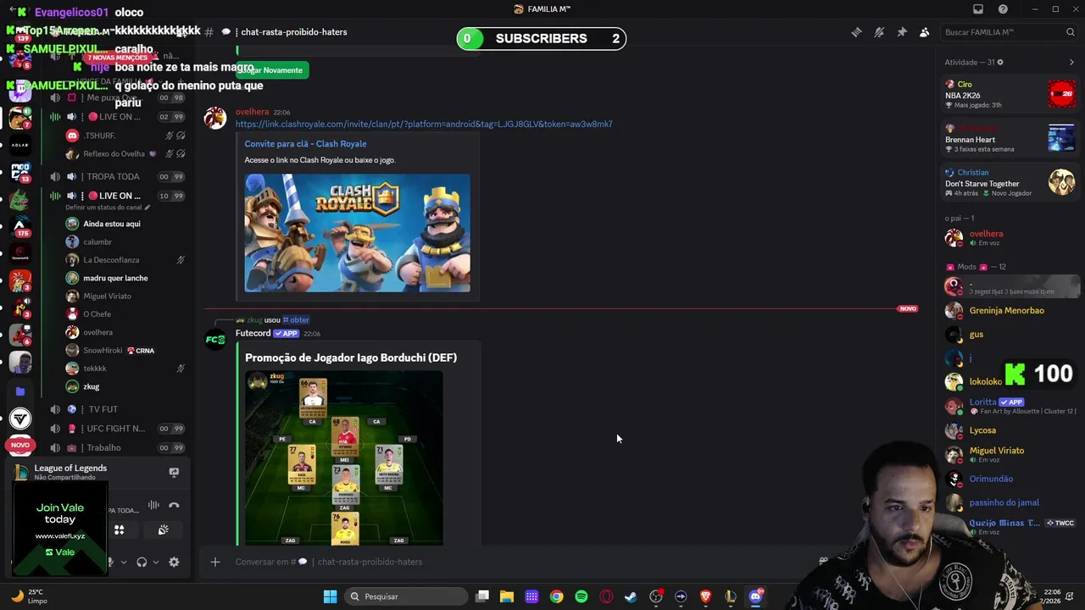Open member passinho do jamal
This screenshot has height=610, width=1085.
tap(1010, 502)
